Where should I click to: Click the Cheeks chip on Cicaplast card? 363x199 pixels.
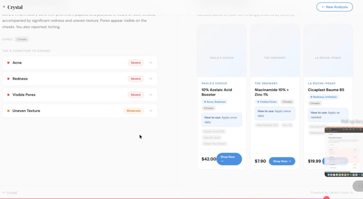tap(315, 103)
